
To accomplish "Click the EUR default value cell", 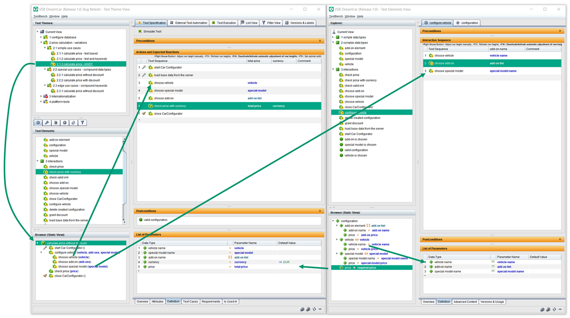I will click(299, 262).
